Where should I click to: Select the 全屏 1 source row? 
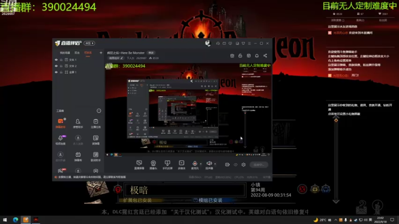click(78, 72)
